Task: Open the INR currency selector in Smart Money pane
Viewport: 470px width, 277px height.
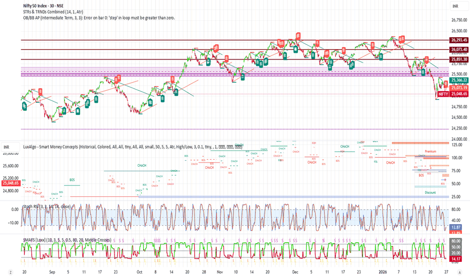Action: click(6, 147)
